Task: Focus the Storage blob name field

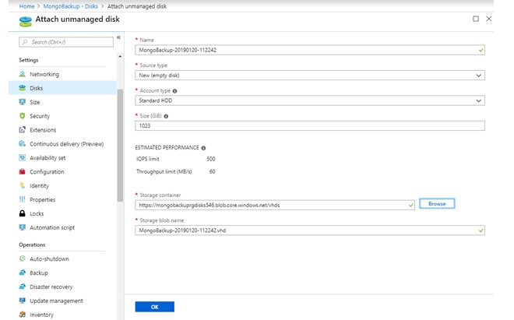Action: [310, 230]
